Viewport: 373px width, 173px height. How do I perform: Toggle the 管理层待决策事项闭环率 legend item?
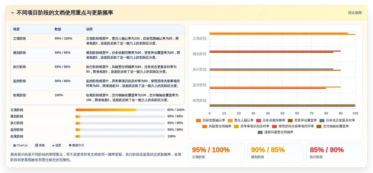click(293, 126)
